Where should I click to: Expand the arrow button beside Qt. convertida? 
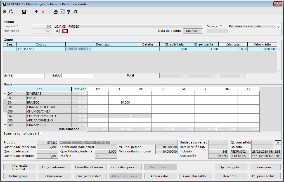(x=278, y=142)
